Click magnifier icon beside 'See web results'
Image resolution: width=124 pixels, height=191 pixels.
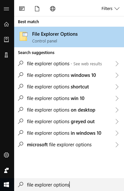click(x=21, y=63)
